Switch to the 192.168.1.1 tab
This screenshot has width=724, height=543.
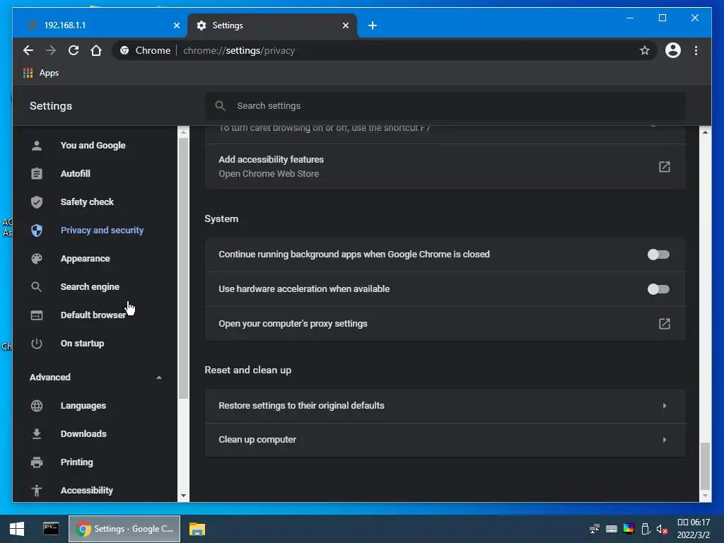point(100,25)
